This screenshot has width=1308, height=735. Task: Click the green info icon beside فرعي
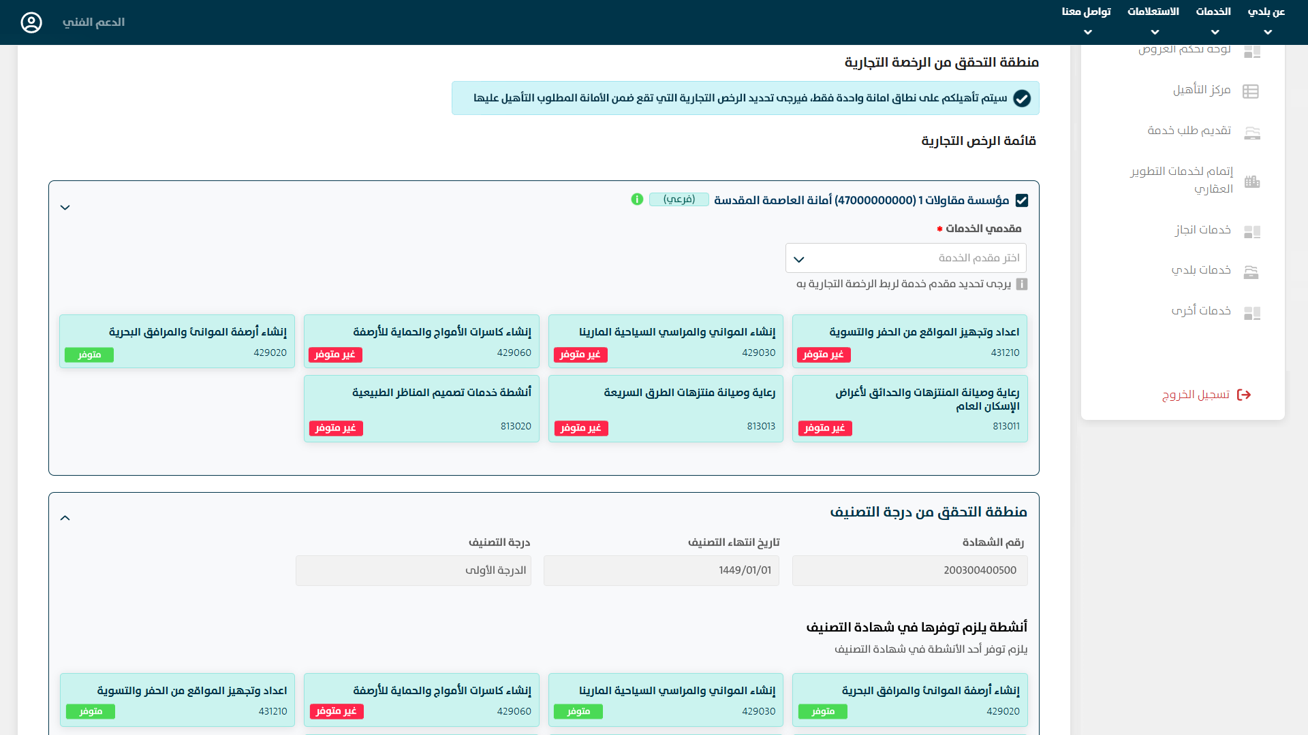click(x=637, y=199)
